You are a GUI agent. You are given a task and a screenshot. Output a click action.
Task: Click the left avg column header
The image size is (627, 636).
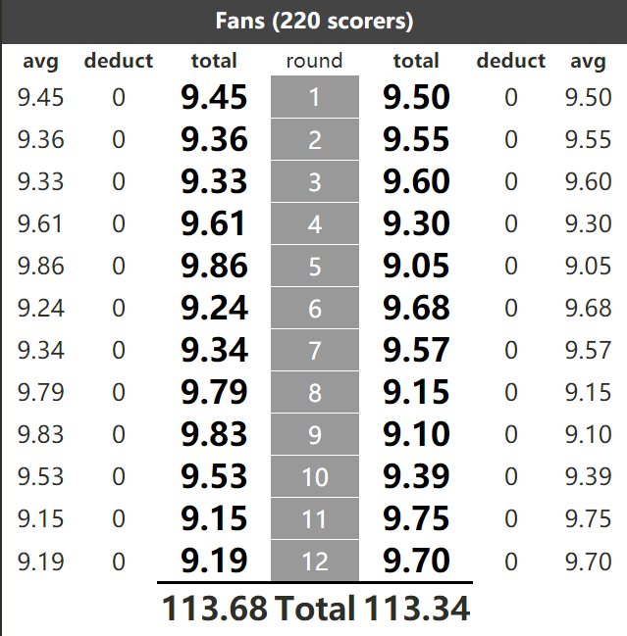point(40,61)
